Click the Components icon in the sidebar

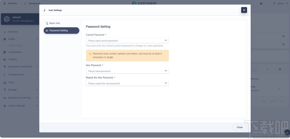pos(5,52)
